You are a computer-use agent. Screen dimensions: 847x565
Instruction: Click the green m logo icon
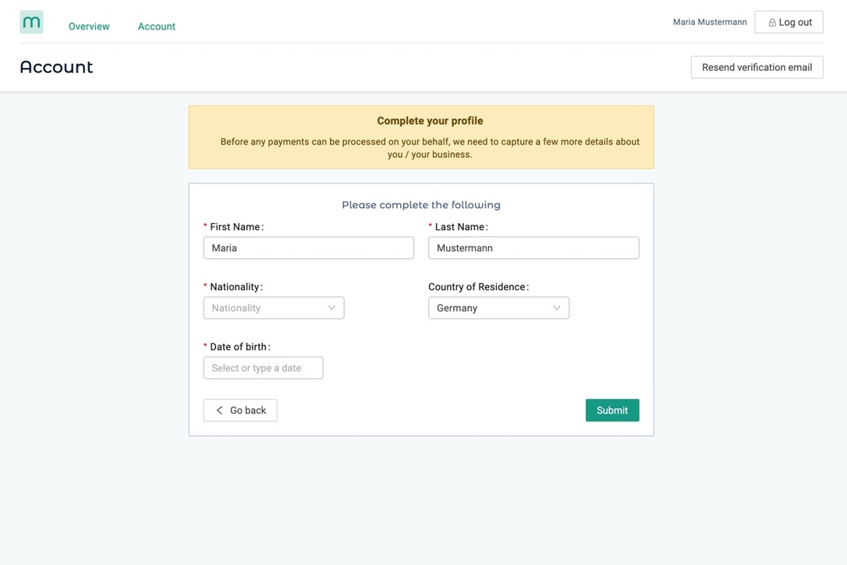click(x=31, y=22)
